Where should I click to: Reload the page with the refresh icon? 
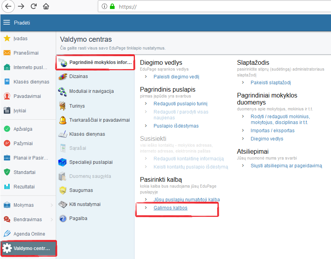[34, 6]
